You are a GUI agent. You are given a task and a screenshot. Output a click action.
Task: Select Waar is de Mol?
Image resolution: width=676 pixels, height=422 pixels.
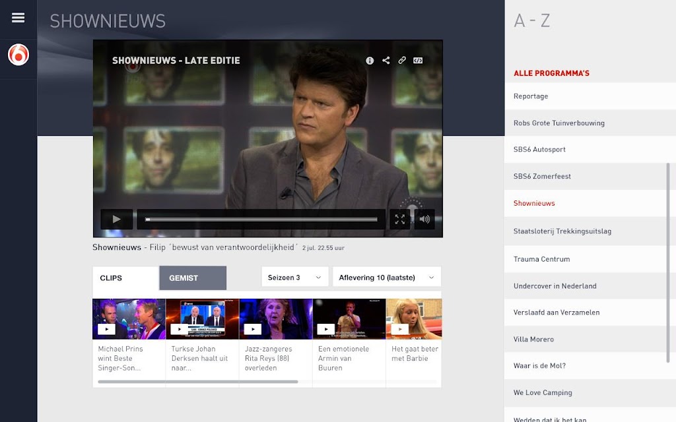point(590,365)
